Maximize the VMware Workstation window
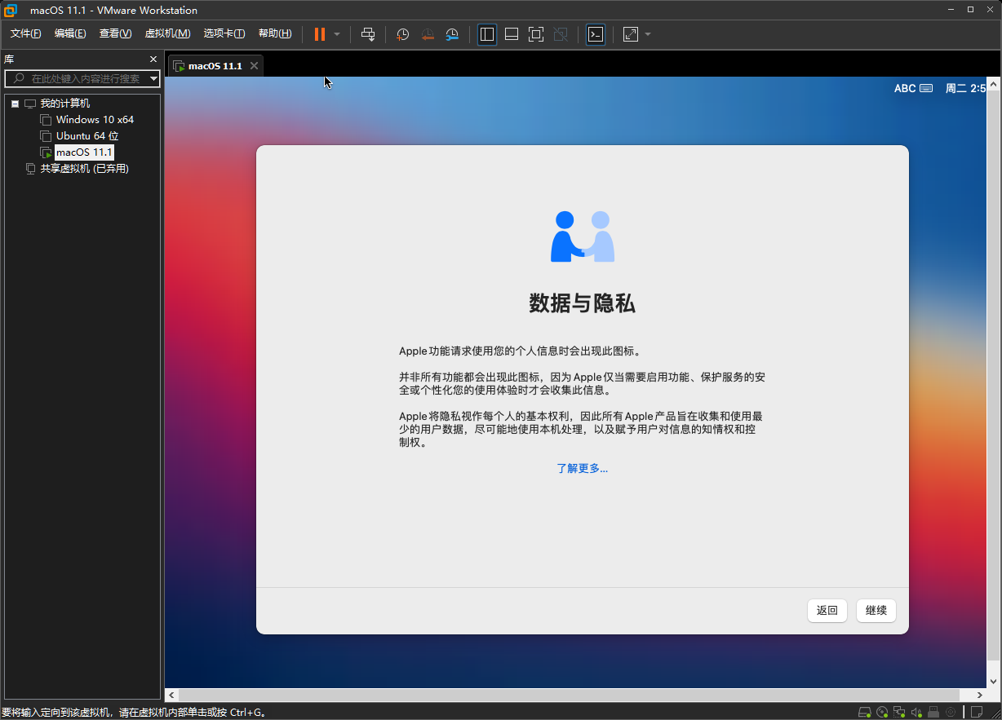 click(x=970, y=10)
